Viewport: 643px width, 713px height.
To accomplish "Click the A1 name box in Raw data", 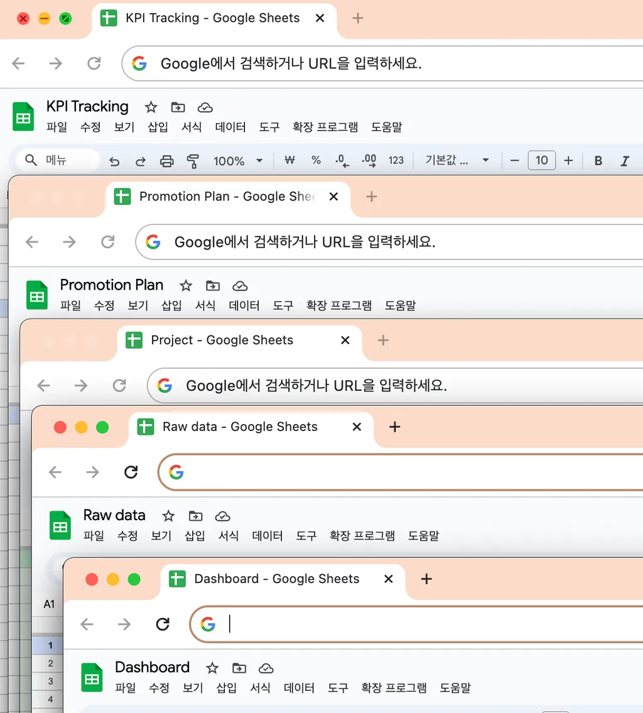I will click(48, 604).
